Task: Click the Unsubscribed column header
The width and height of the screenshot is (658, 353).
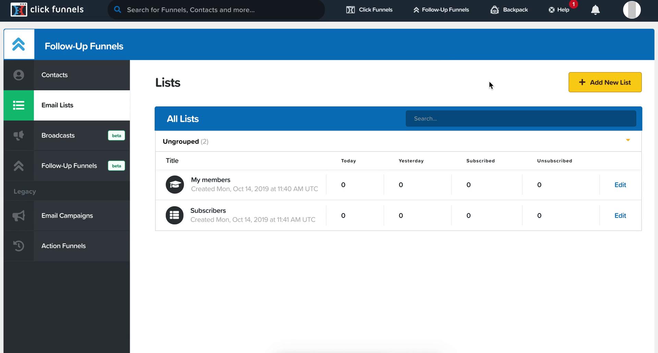Action: pos(555,161)
